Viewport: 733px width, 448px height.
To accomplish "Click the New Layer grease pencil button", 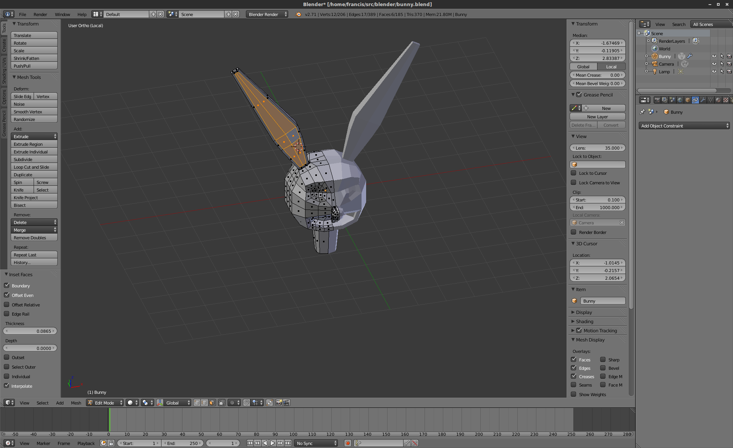I will coord(597,116).
